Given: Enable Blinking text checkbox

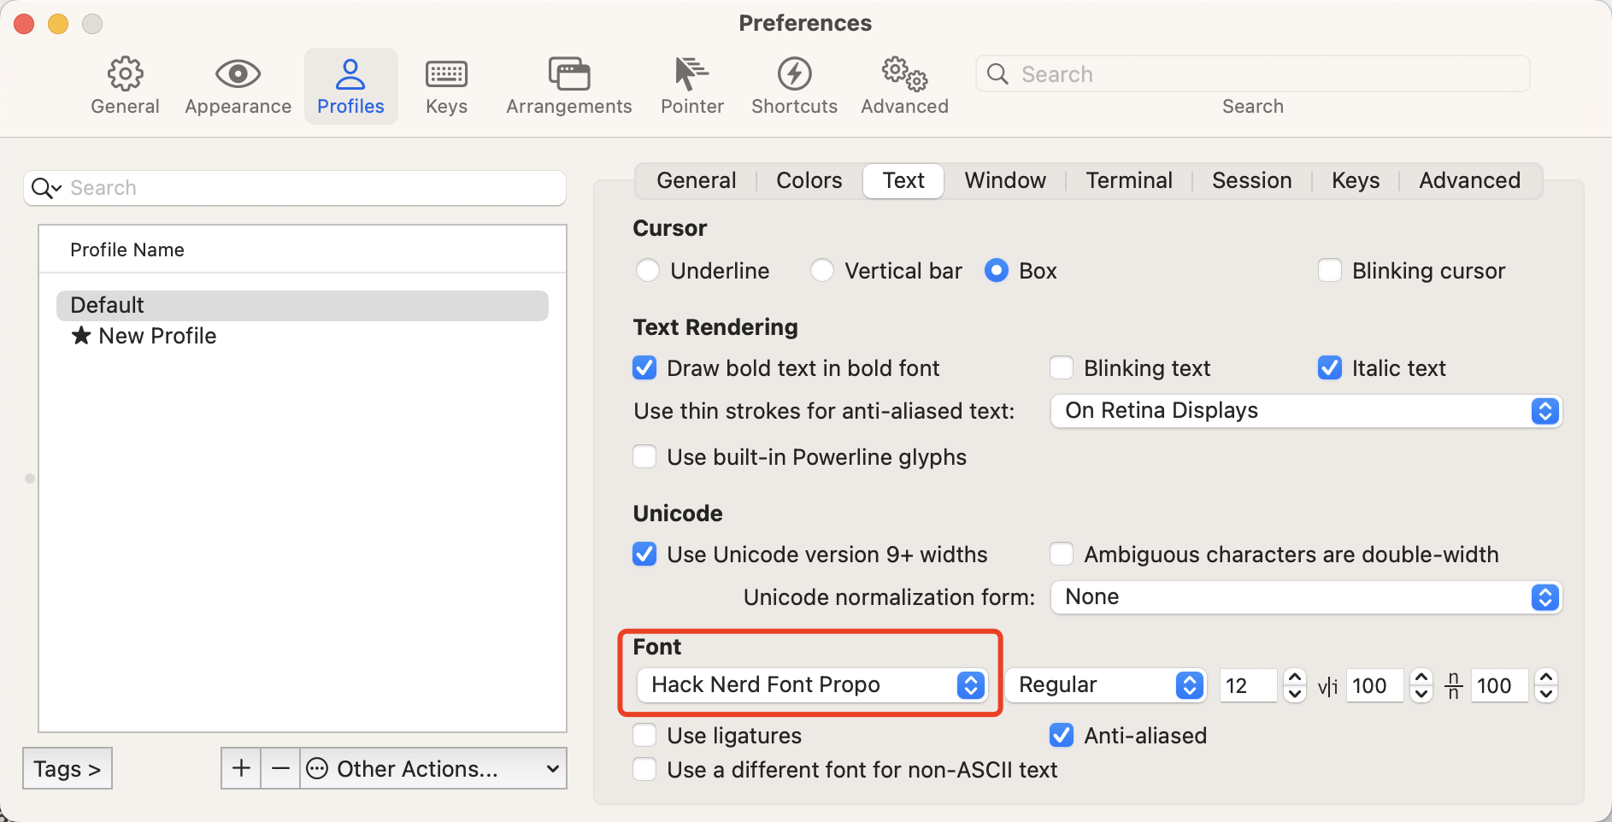Looking at the screenshot, I should tap(1062, 368).
